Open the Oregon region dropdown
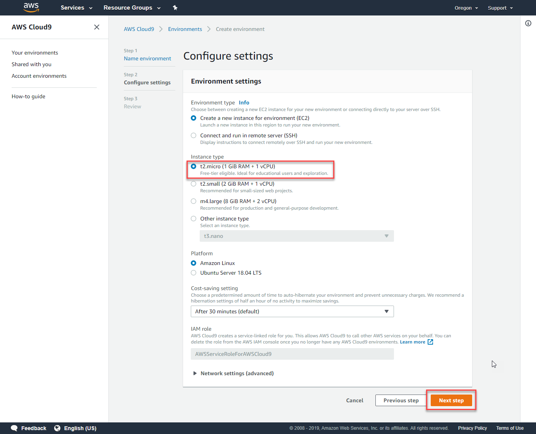The width and height of the screenshot is (536, 434). tap(466, 8)
